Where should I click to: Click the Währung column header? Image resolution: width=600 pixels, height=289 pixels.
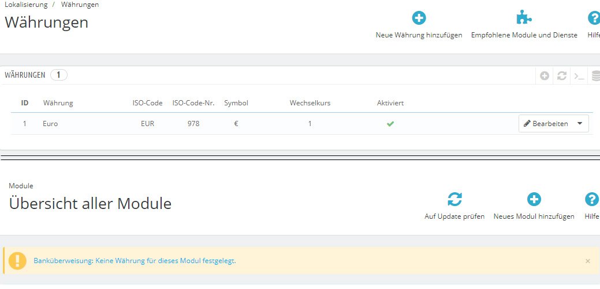58,103
